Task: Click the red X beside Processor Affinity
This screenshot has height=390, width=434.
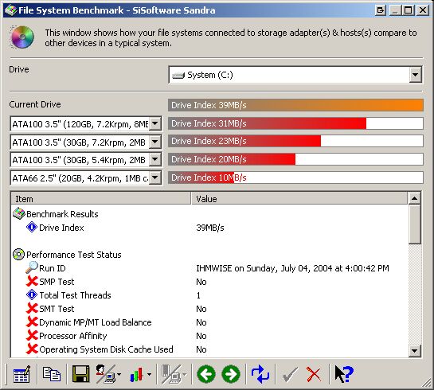Action: coord(32,336)
